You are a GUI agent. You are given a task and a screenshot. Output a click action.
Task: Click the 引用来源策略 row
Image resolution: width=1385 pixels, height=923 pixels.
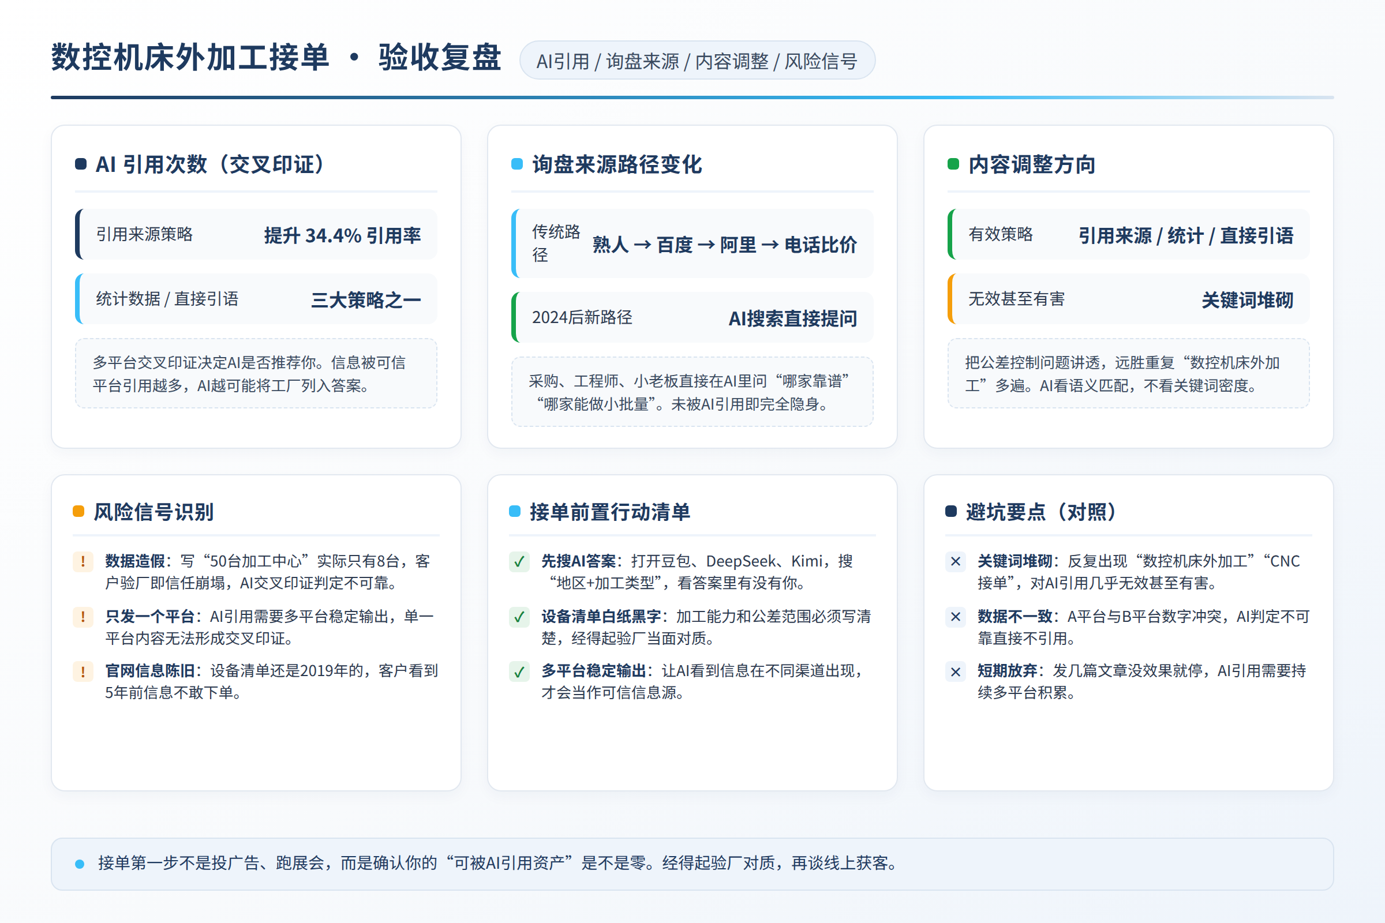tap(256, 234)
